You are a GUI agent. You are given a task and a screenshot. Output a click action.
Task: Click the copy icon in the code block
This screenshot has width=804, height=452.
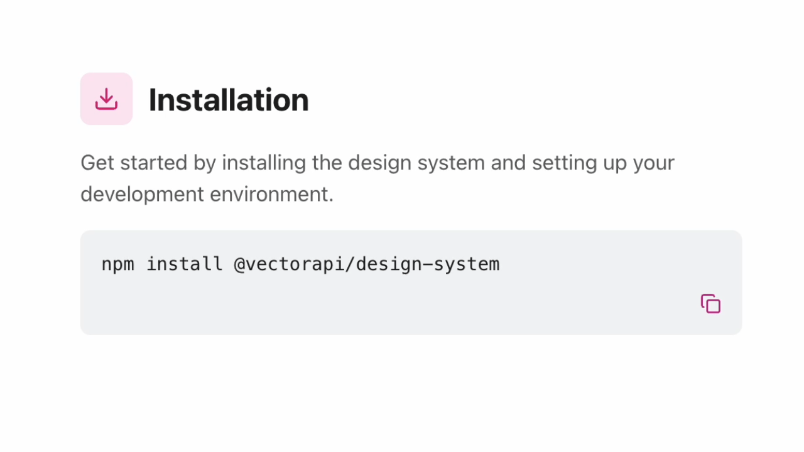pyautogui.click(x=710, y=304)
